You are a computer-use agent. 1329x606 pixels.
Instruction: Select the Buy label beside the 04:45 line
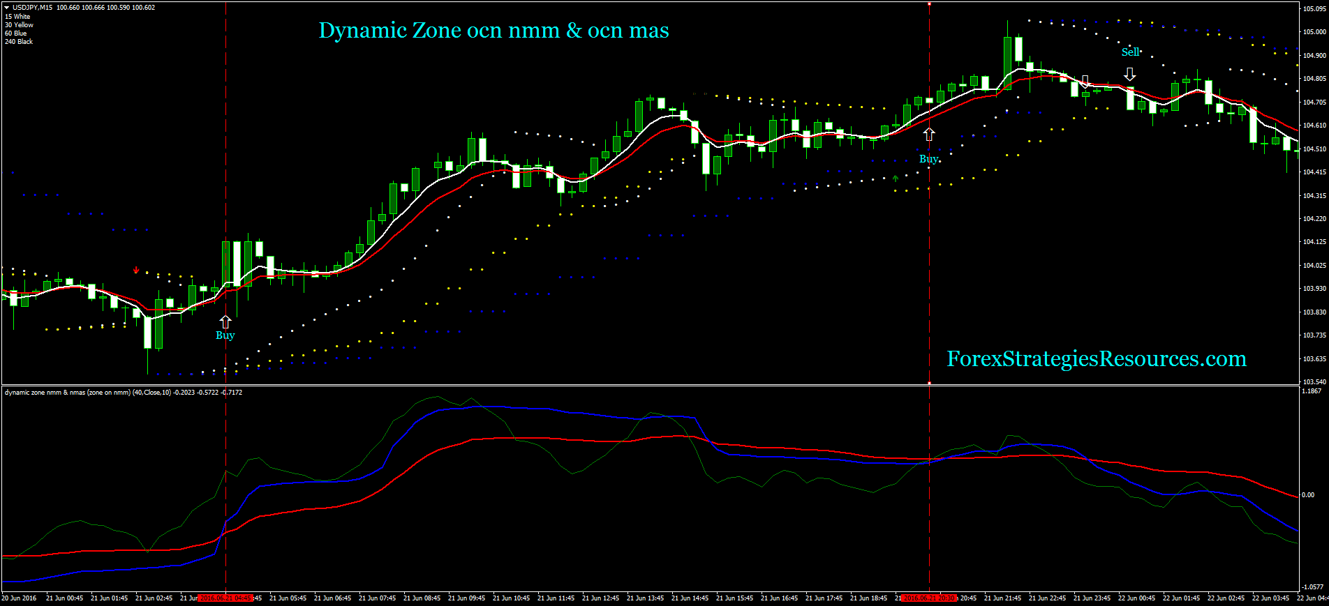click(225, 335)
